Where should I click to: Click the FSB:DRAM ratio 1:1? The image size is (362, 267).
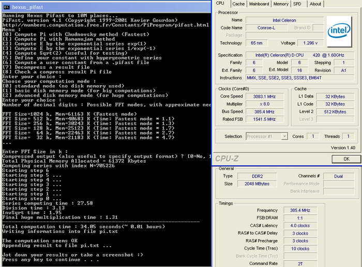click(300, 218)
